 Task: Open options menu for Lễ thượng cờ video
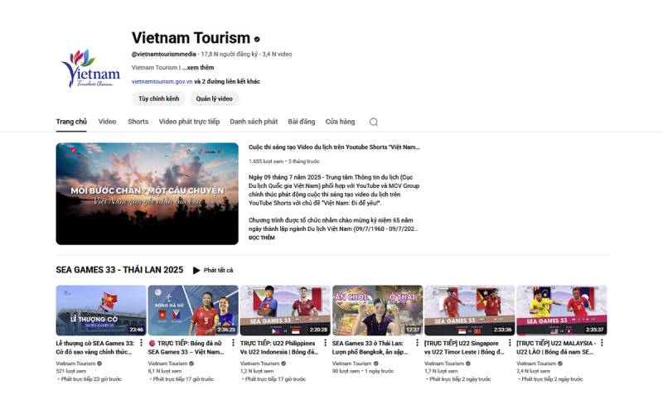point(141,343)
